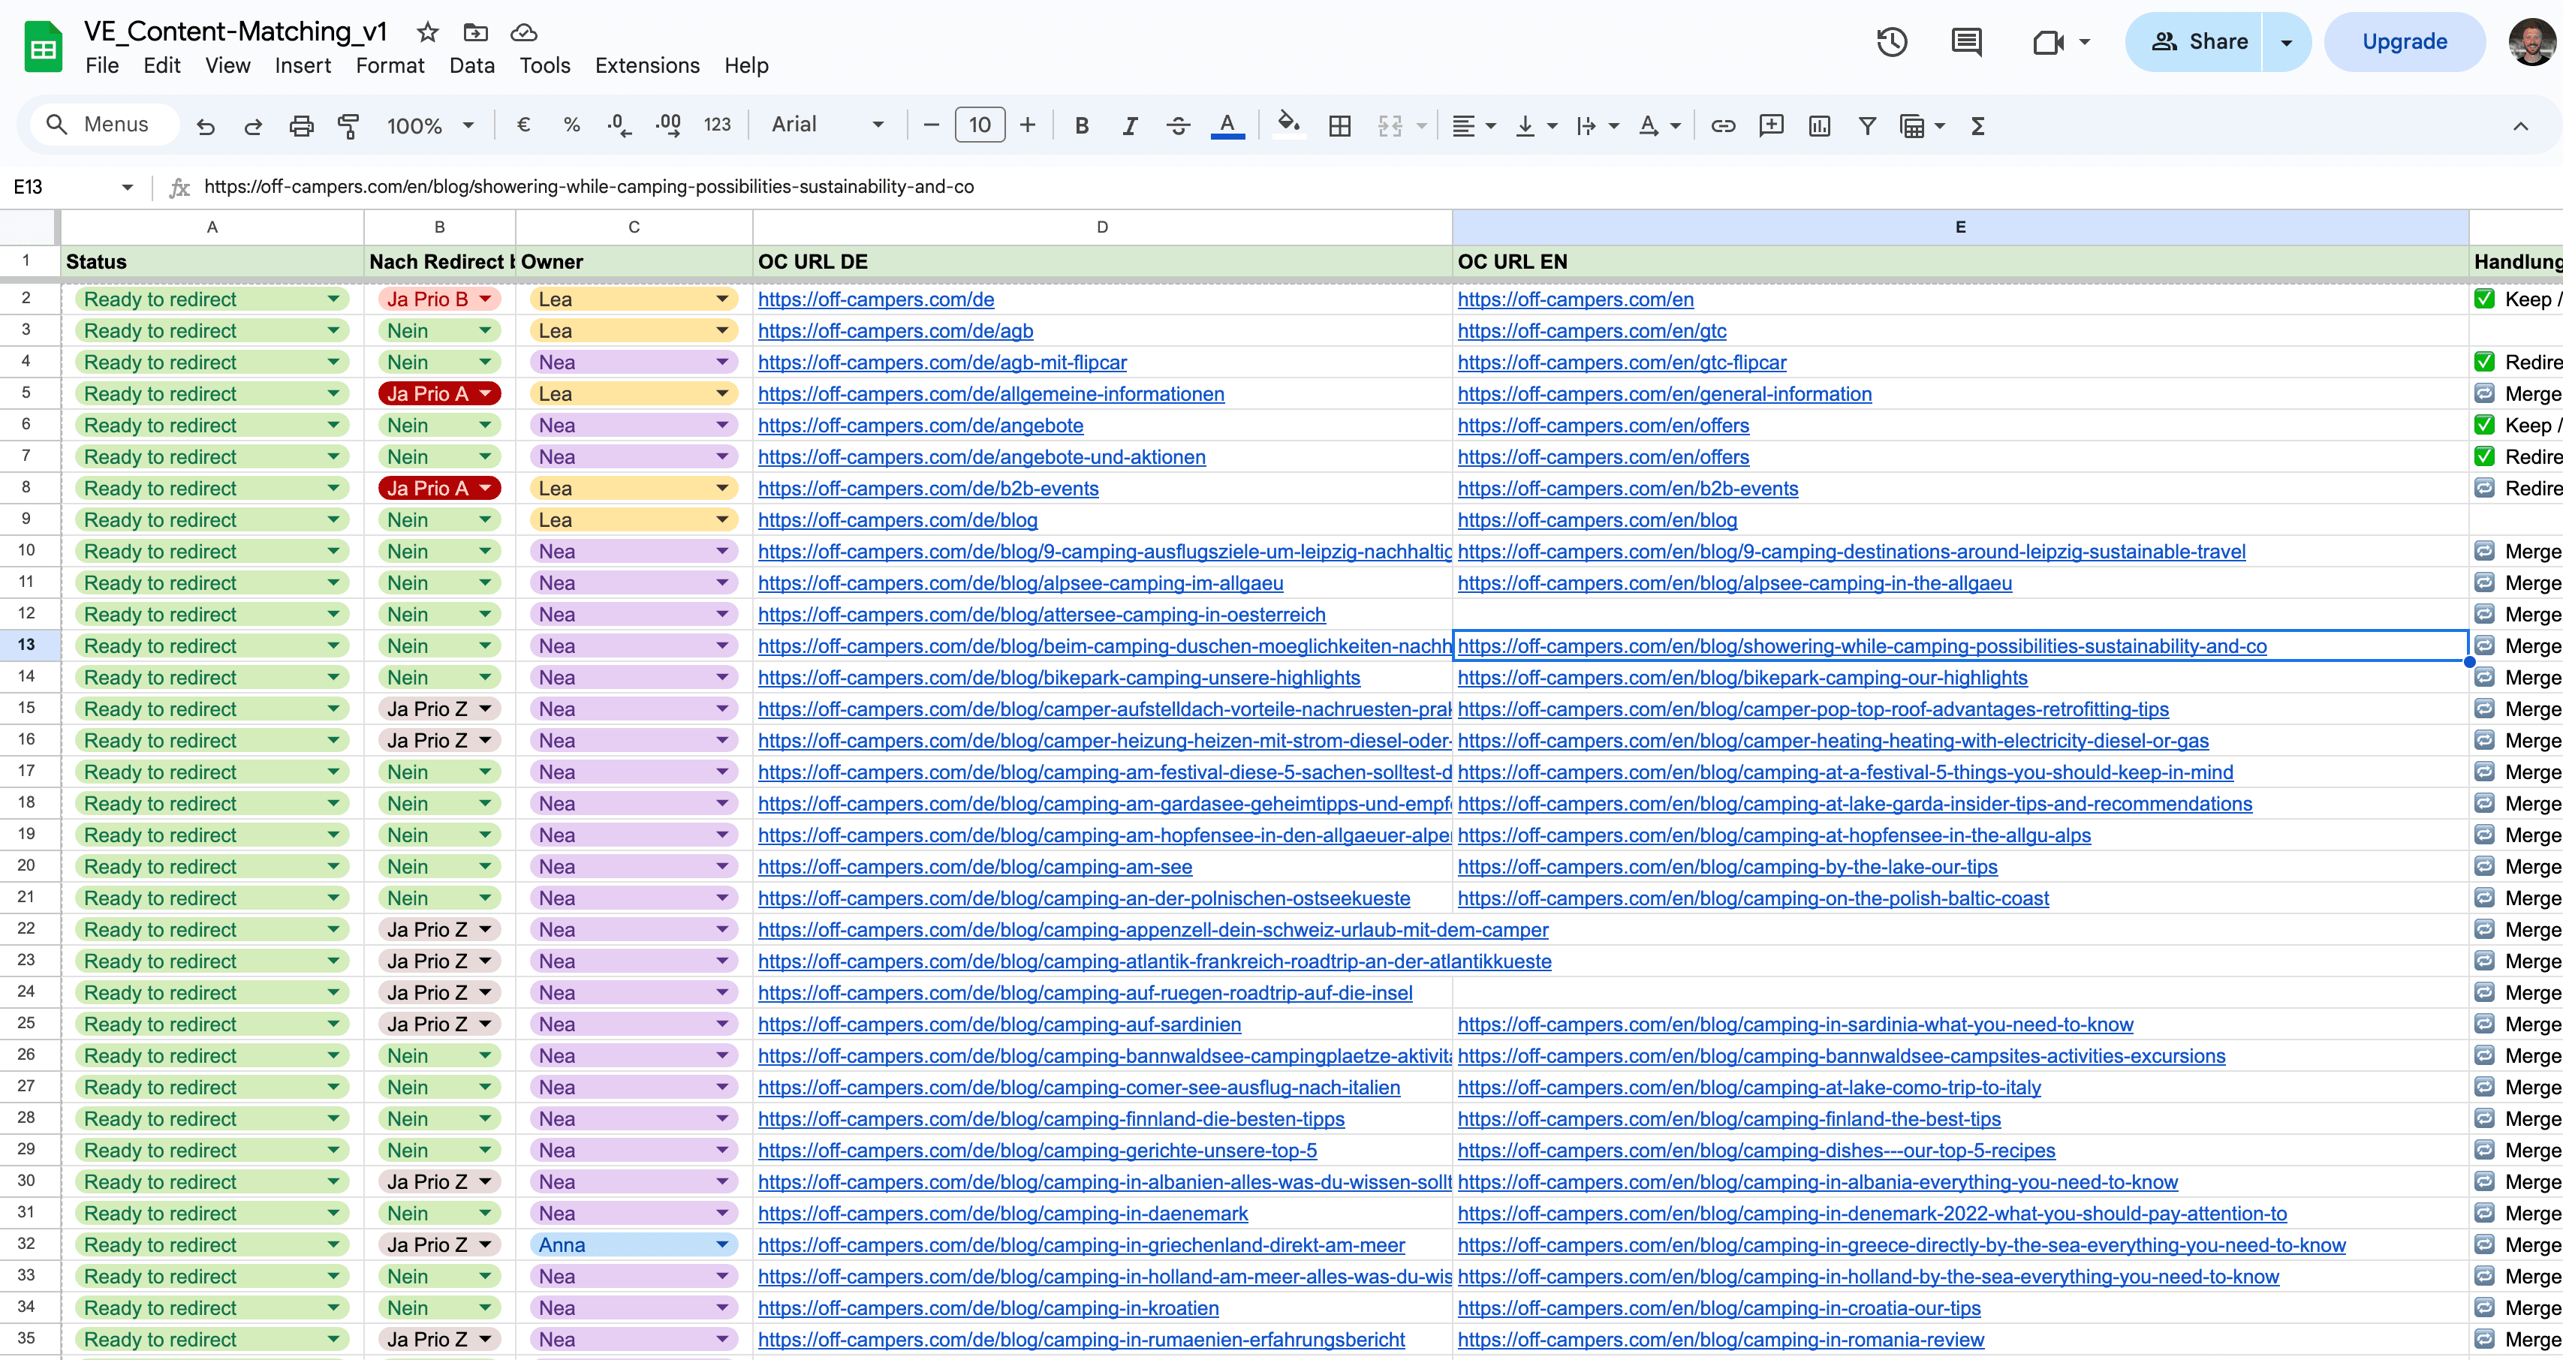Activate the paint format roller
The image size is (2563, 1360).
[x=348, y=125]
